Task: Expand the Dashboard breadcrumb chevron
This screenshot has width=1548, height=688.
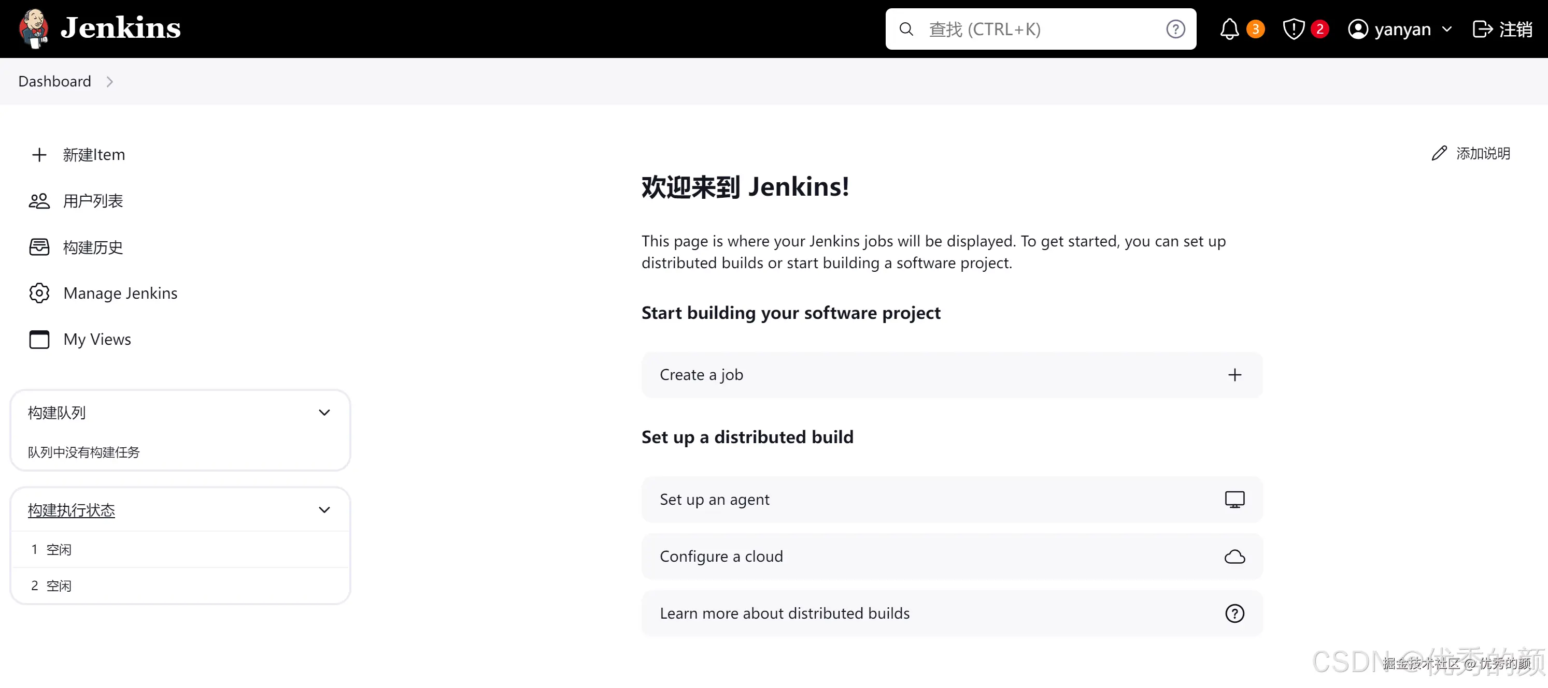Action: click(x=109, y=82)
